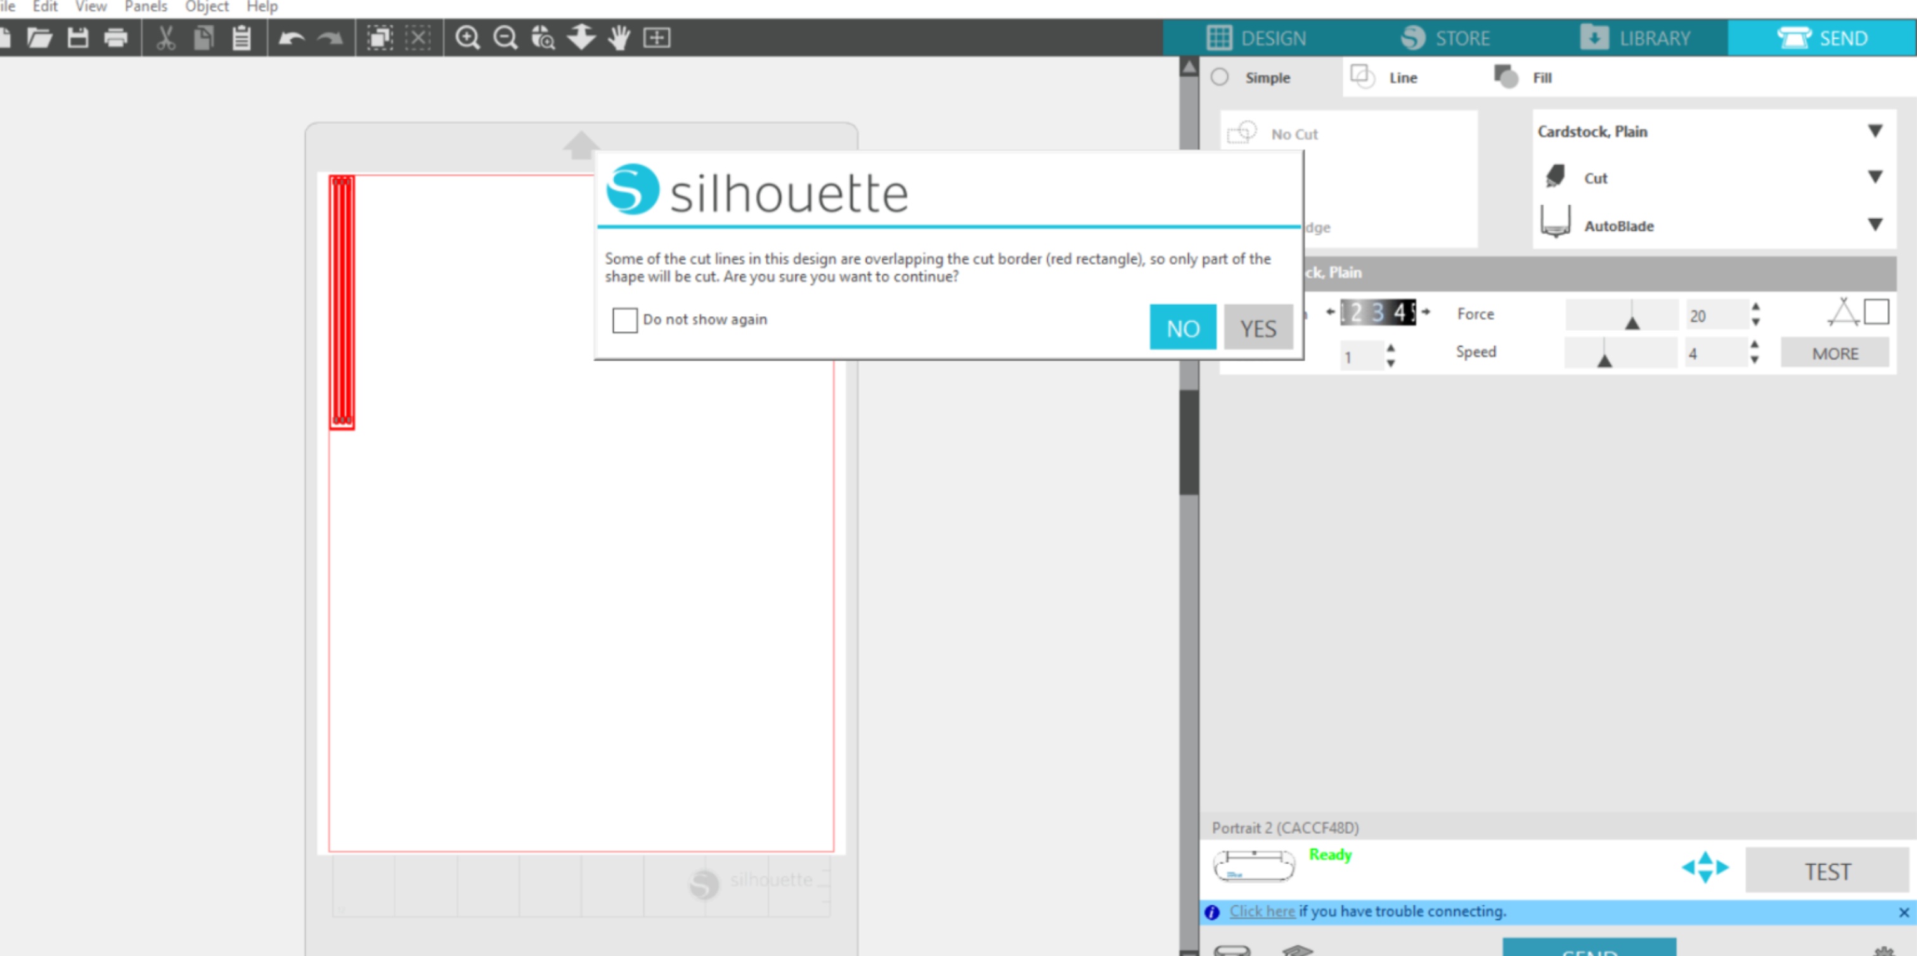Select the Pan/Hand tool icon
This screenshot has height=956, width=1917.
tap(617, 38)
